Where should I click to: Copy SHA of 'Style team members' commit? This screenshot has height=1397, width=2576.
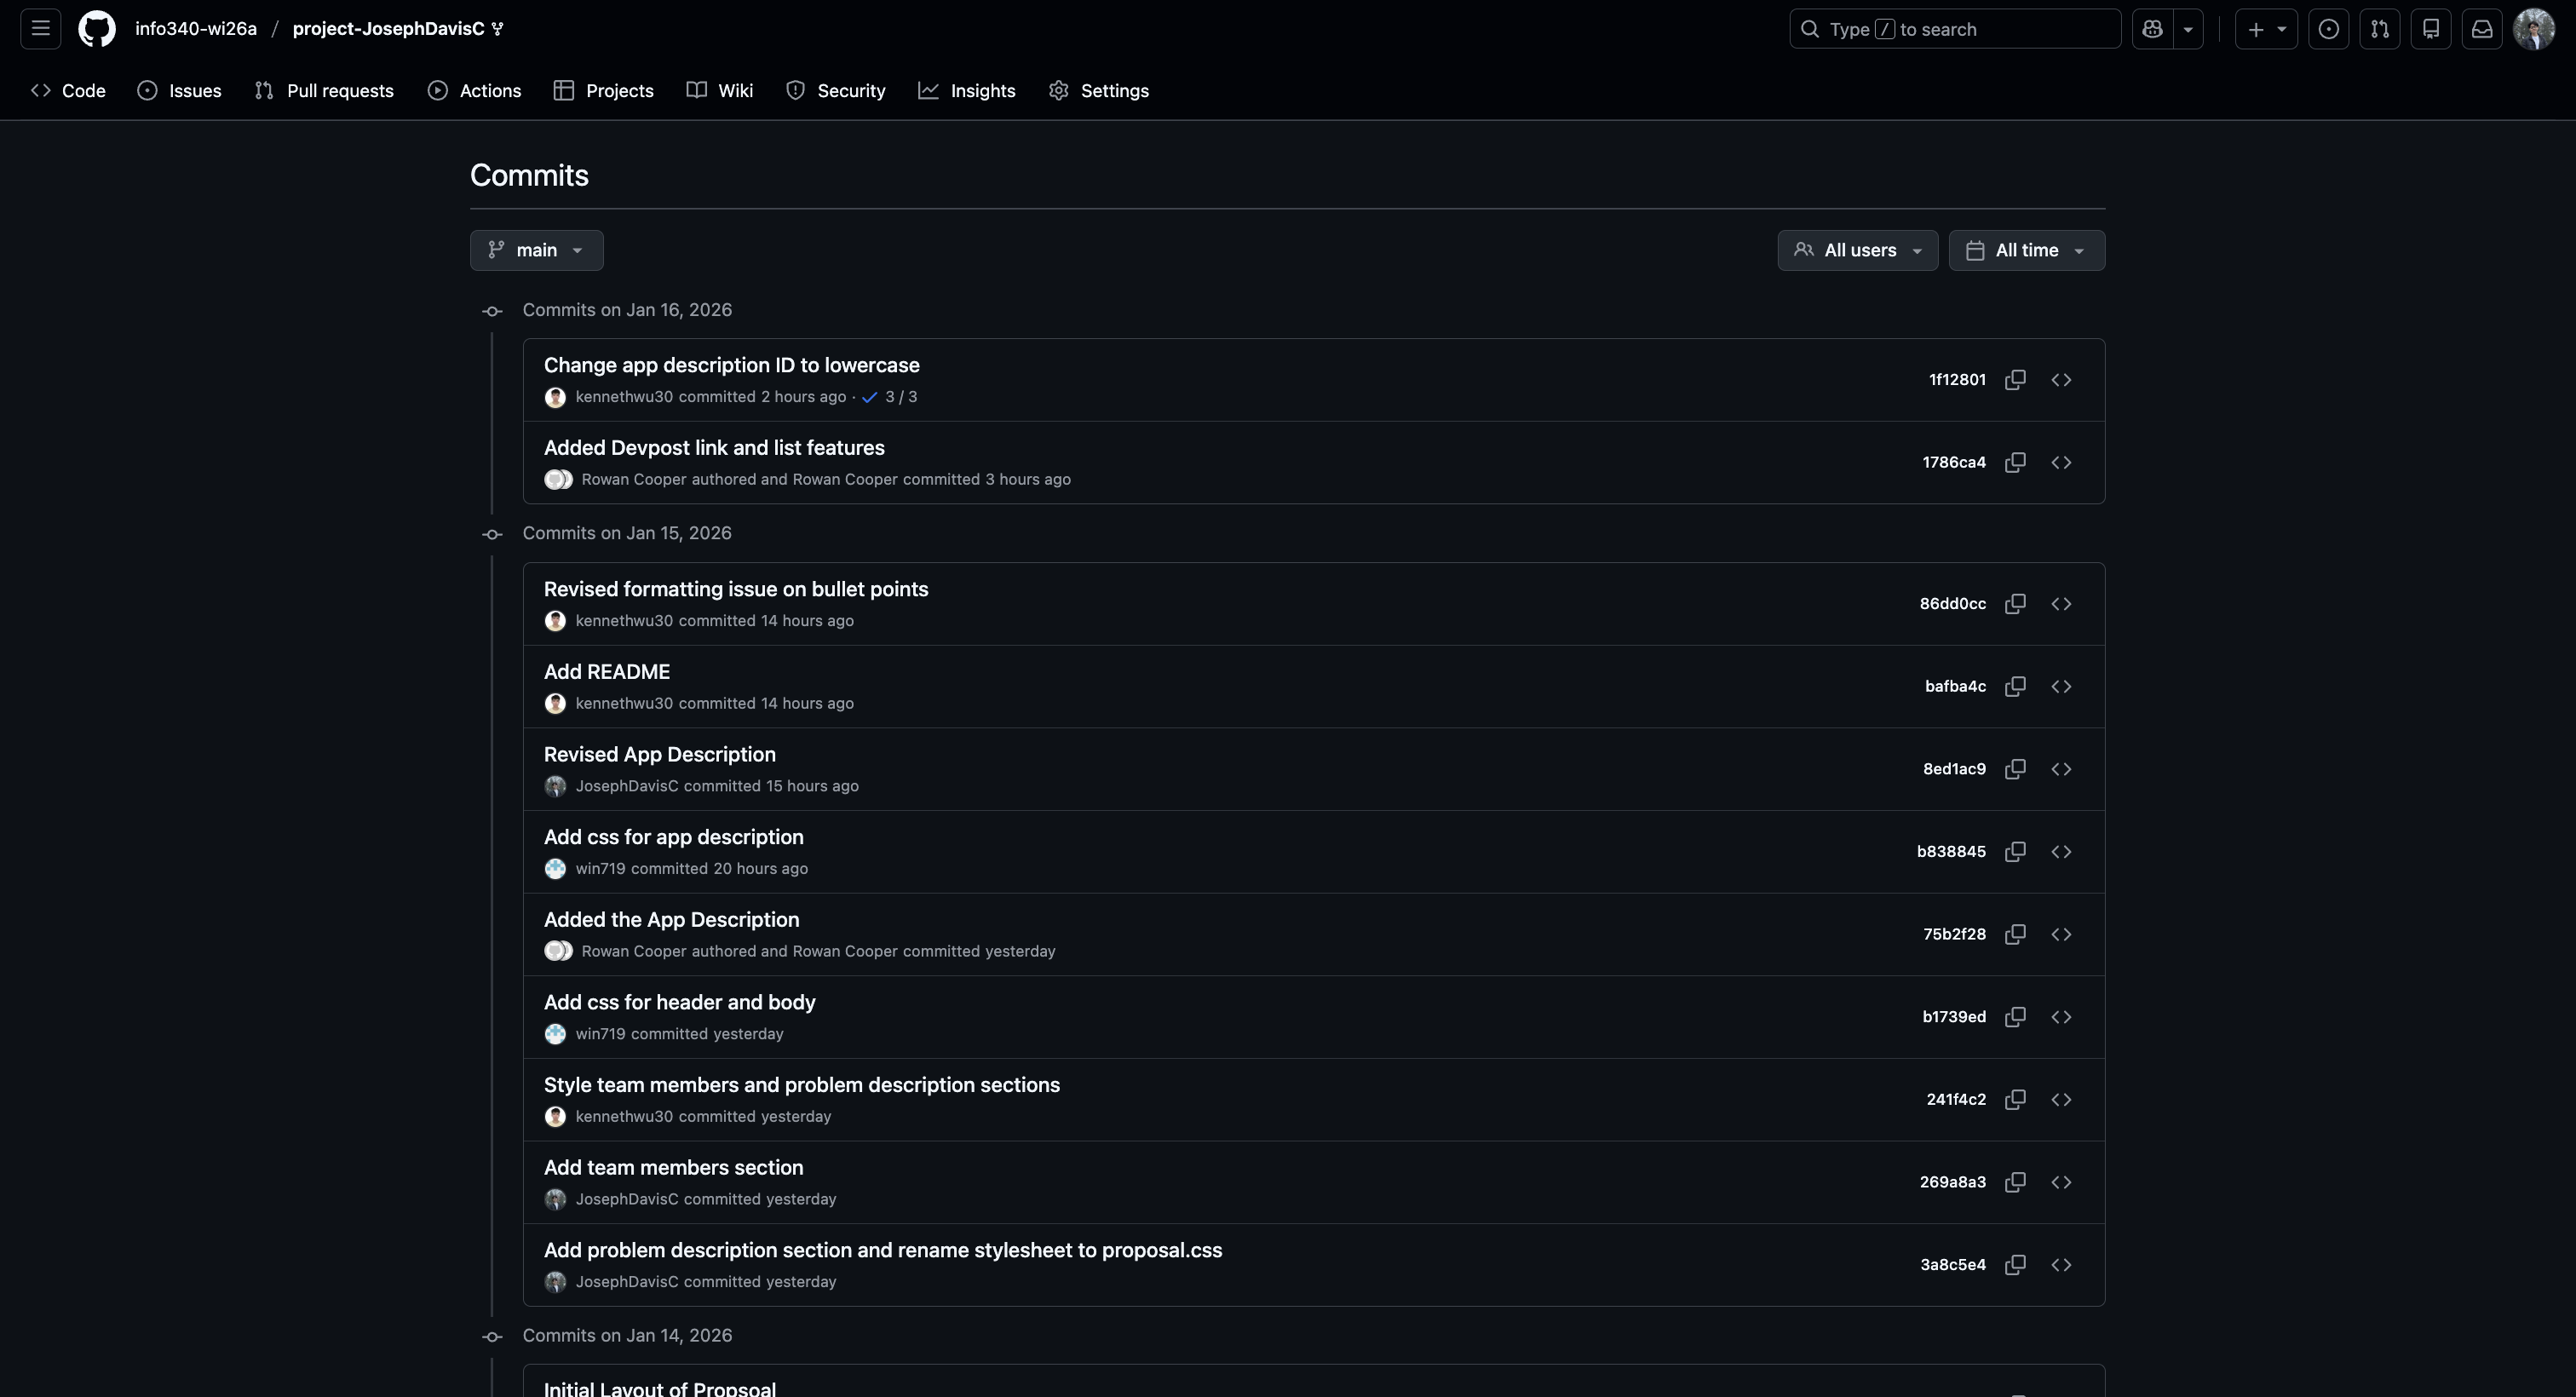pyautogui.click(x=2015, y=1099)
